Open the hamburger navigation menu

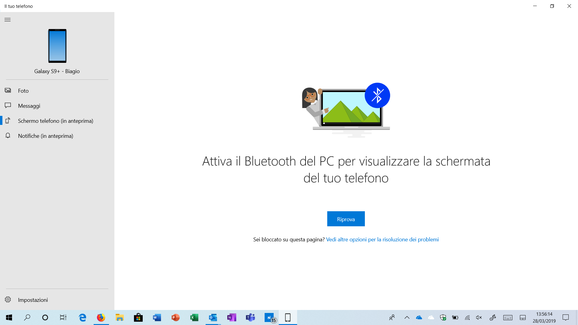click(8, 20)
